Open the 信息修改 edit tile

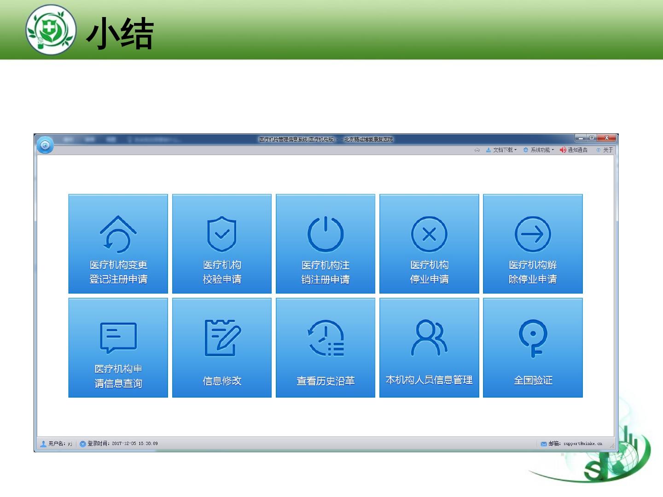[x=222, y=348]
